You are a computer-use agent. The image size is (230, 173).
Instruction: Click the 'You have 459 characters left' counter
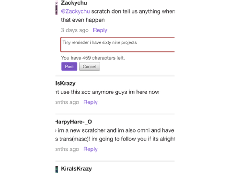93,58
